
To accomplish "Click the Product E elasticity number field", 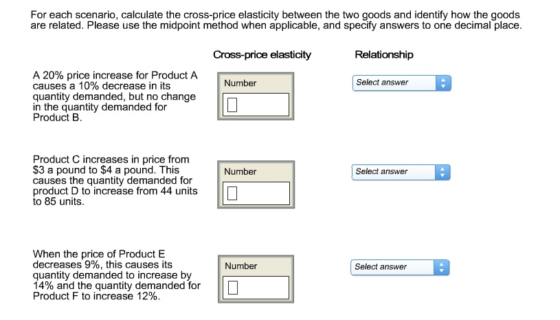I will click(256, 287).
